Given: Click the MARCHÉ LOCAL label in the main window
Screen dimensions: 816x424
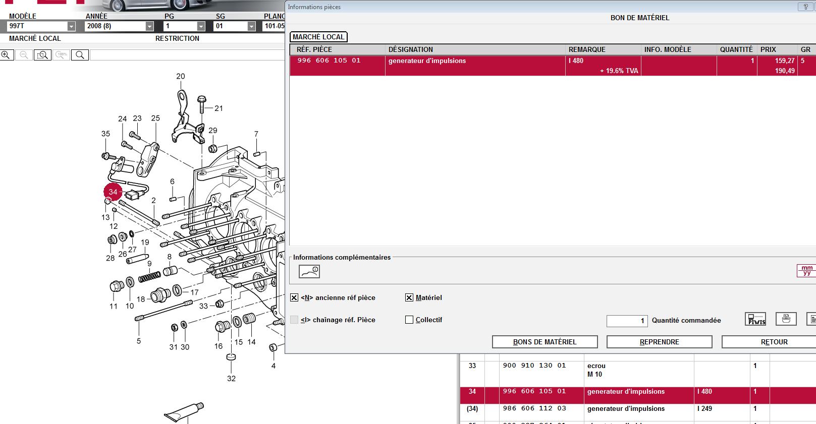Looking at the screenshot, I should coord(35,38).
